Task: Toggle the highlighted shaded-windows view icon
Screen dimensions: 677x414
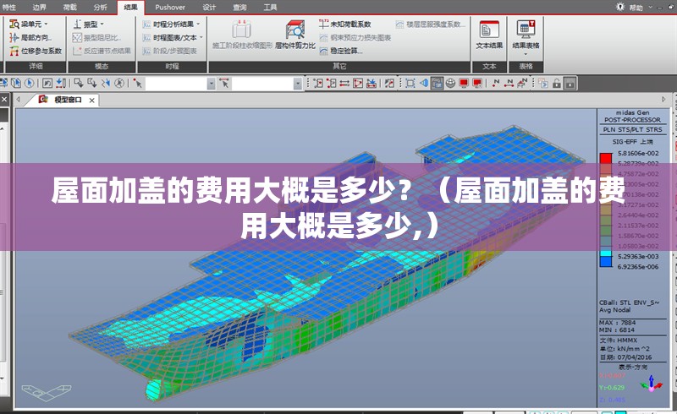Action: pyautogui.click(x=437, y=83)
